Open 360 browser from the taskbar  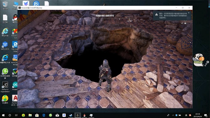pos(50,115)
